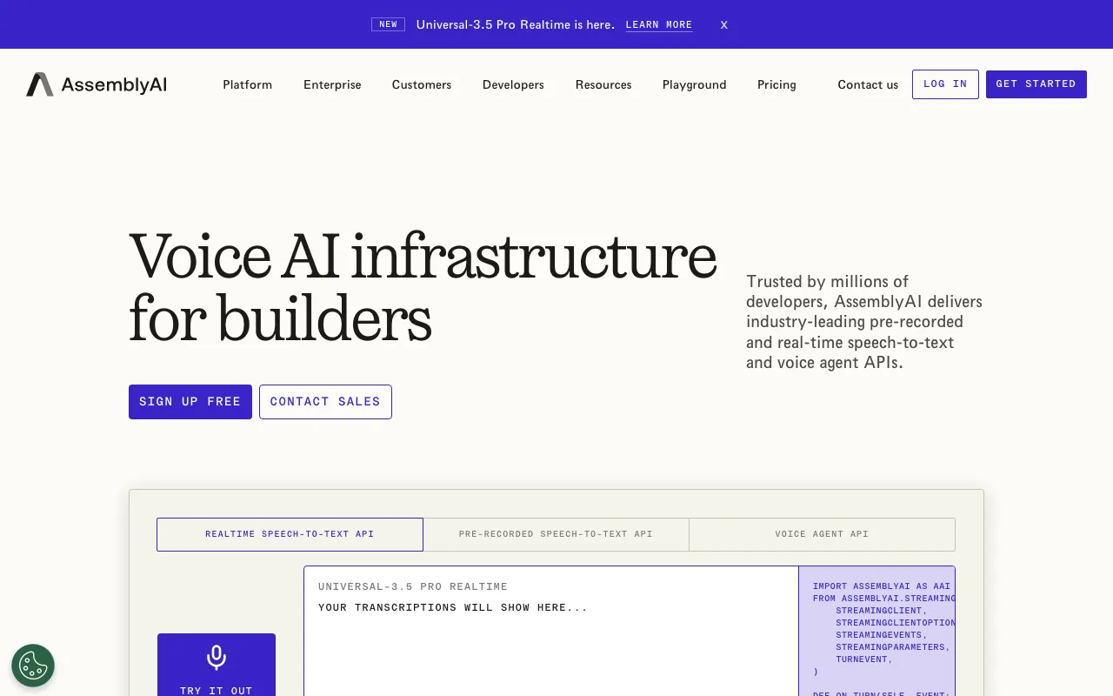Click the Get Started button
Viewport: 1113px width, 696px height.
pos(1036,84)
